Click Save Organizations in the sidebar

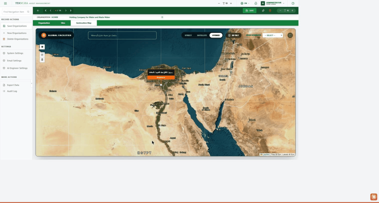(16, 26)
